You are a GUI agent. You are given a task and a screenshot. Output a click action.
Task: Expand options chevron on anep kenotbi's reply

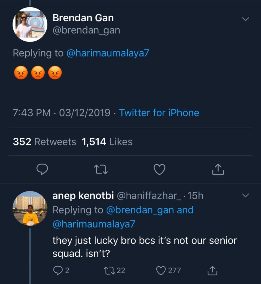(x=245, y=196)
